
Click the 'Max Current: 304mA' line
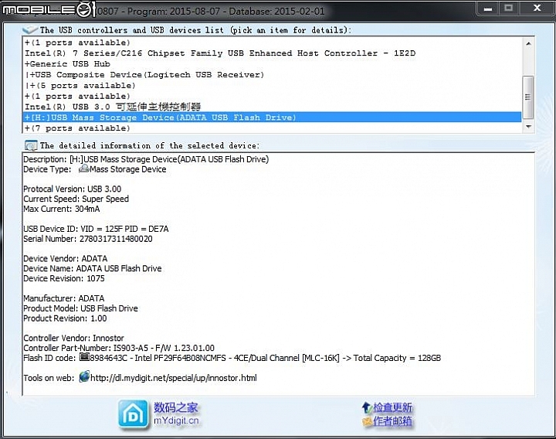coord(62,209)
